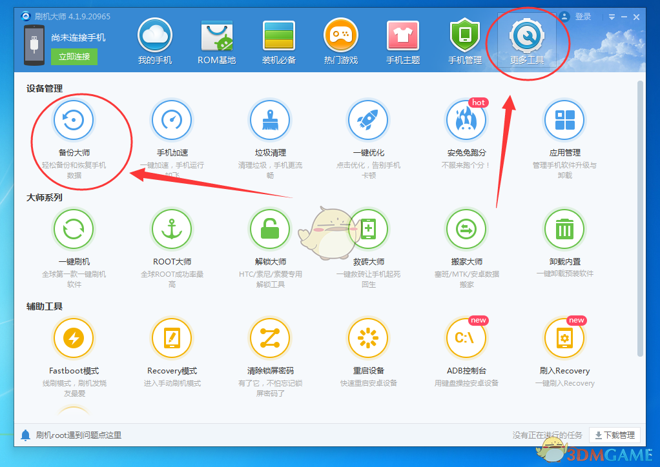Image resolution: width=660 pixels, height=467 pixels.
Task: Open the ROOT大师 rooting tool
Action: pos(171,228)
